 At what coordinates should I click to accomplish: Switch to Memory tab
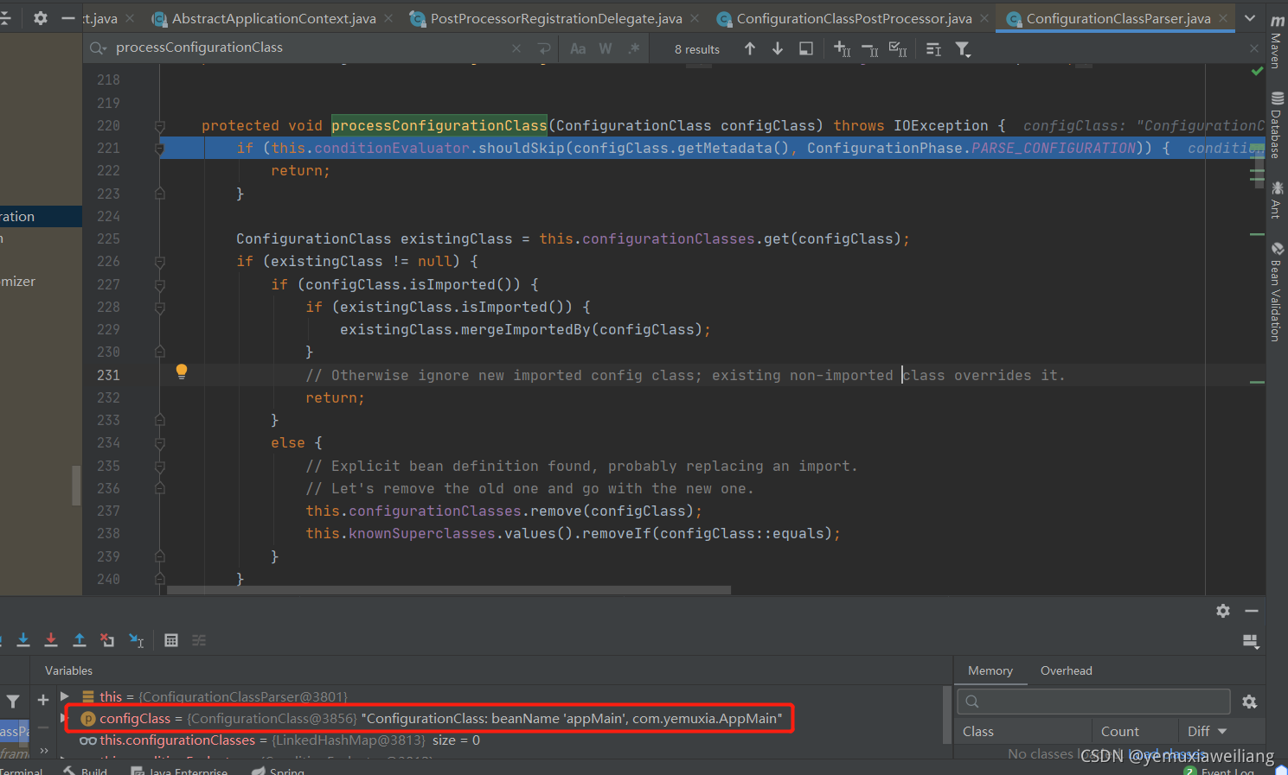coord(990,671)
